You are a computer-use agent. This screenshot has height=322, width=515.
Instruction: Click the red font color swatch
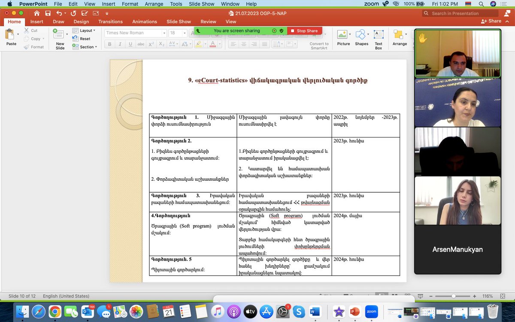tap(213, 44)
